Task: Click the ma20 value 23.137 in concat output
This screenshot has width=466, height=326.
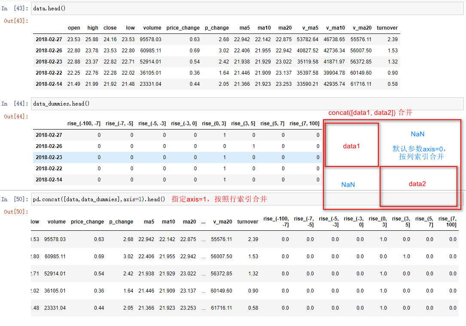Action: pos(188,291)
